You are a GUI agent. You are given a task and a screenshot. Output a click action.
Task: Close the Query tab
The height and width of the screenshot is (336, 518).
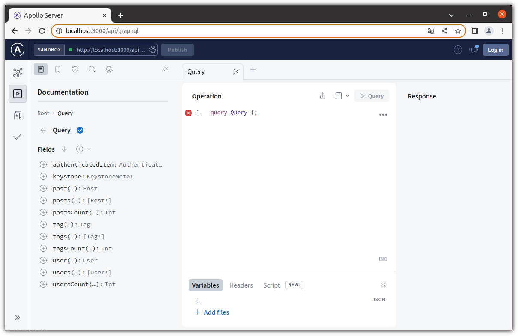click(236, 72)
